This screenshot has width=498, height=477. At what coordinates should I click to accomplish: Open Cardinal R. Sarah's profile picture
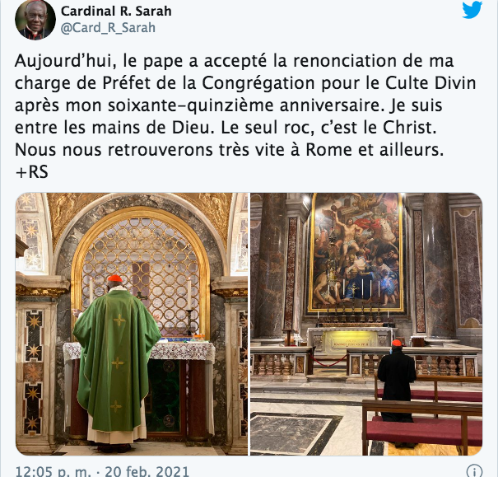tap(35, 20)
